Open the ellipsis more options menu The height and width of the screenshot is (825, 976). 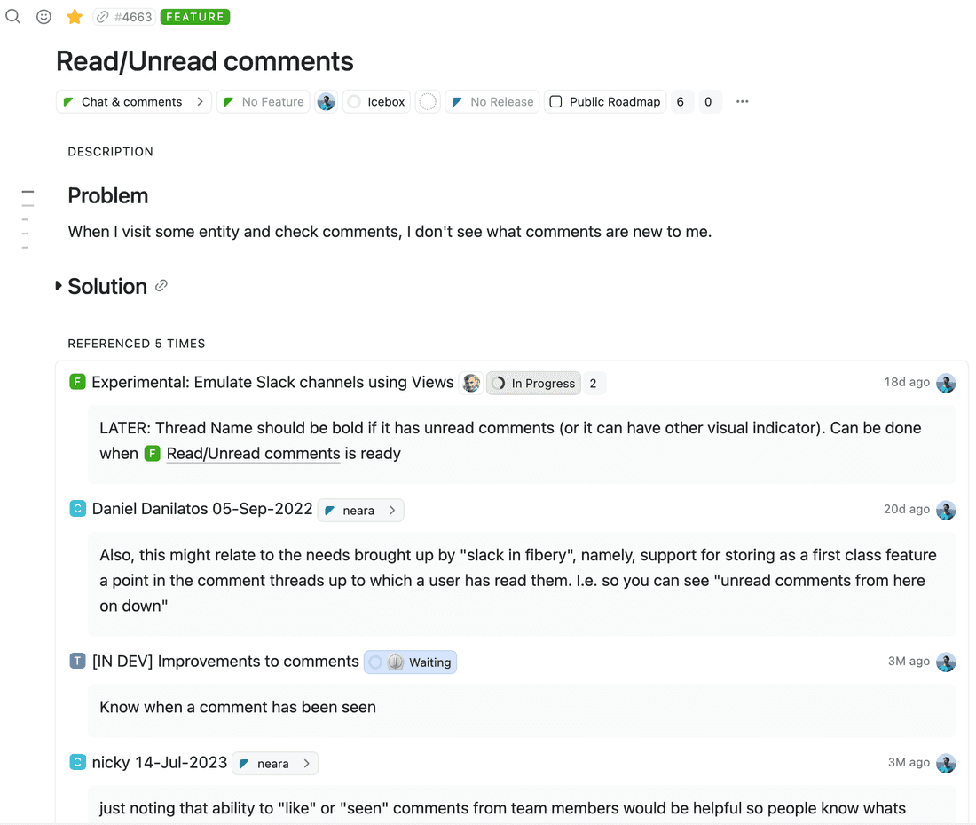(x=742, y=101)
